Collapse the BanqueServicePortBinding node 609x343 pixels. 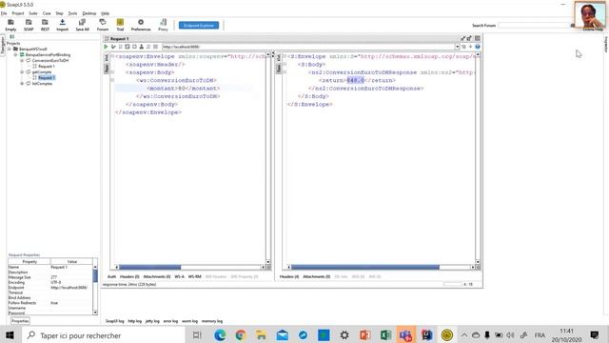click(x=15, y=55)
